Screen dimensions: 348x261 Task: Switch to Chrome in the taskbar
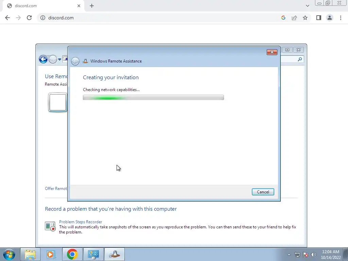click(72, 254)
